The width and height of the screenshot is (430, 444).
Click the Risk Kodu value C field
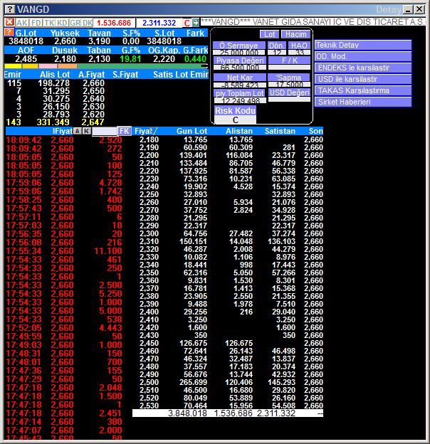tap(235, 120)
